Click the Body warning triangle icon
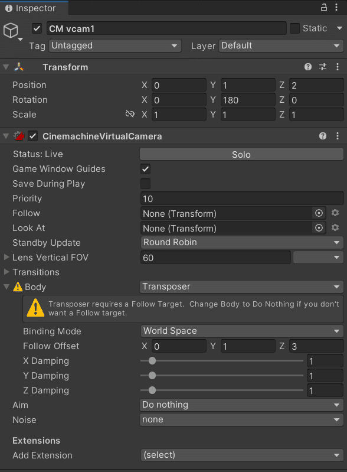 [x=18, y=287]
